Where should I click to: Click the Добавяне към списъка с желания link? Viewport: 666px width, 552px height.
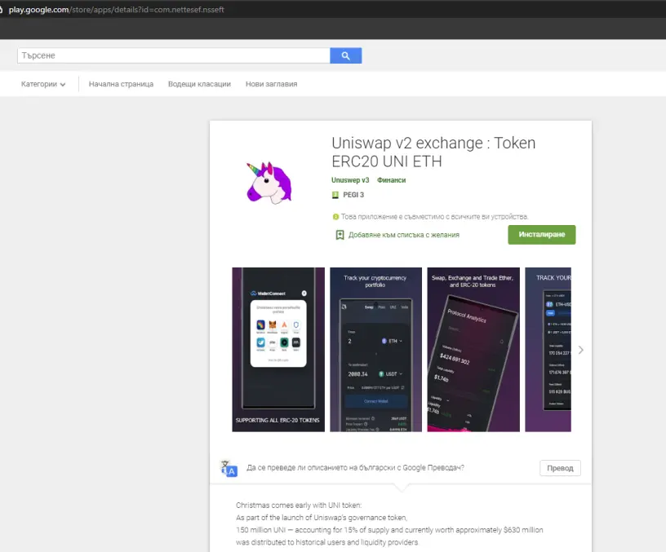403,235
